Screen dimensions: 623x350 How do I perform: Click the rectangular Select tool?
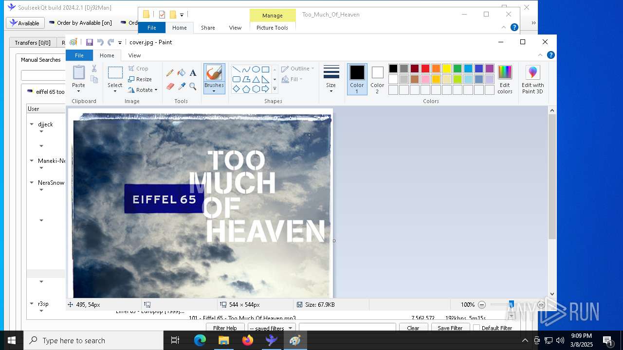[115, 73]
